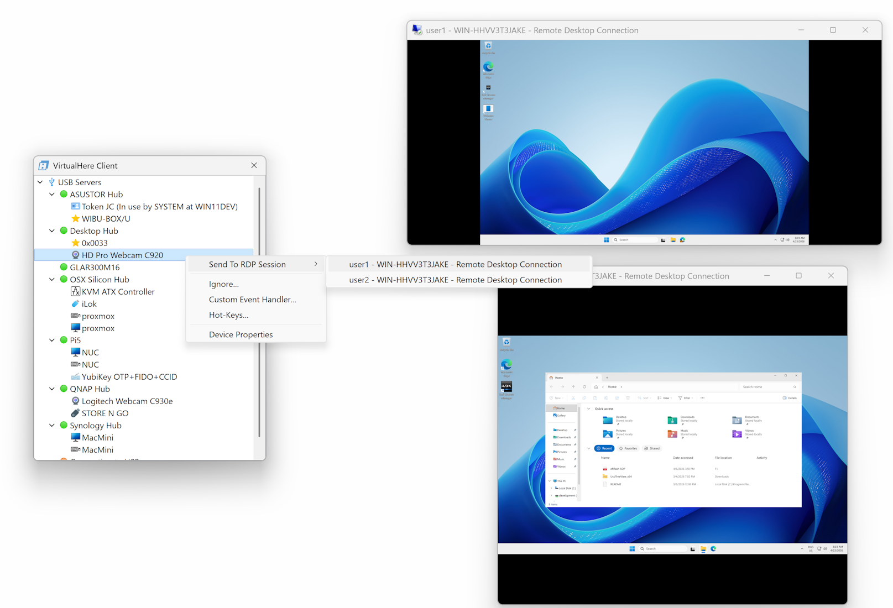Collapse the OSX Silicon Hub node
Viewport: 893px width, 608px height.
coord(52,280)
